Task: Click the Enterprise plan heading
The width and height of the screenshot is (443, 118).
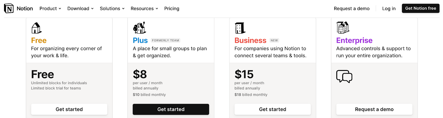Action: pos(354,41)
